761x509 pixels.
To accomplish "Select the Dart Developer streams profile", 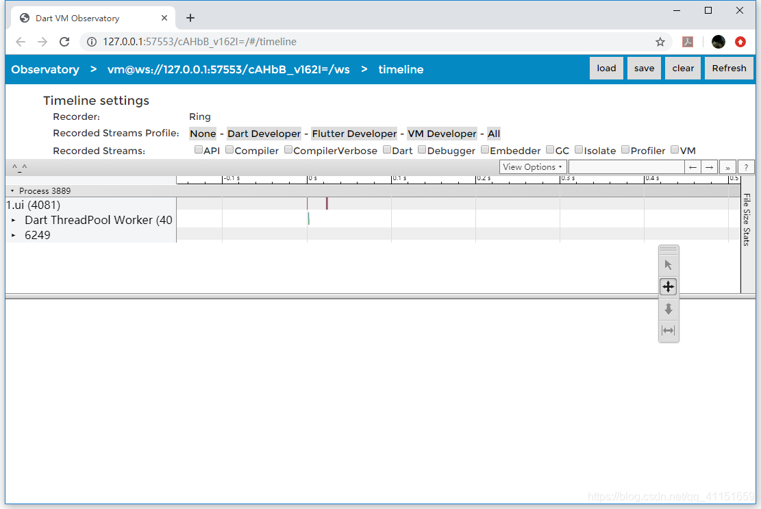I will click(264, 134).
